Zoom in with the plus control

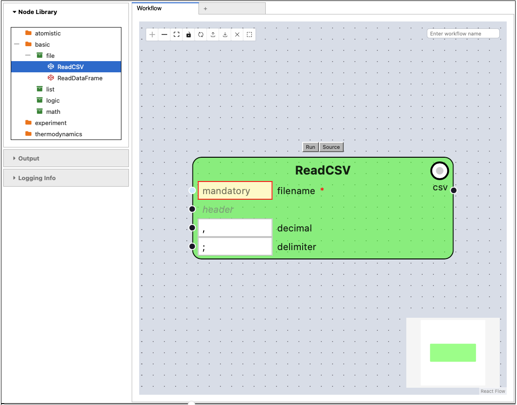pyautogui.click(x=152, y=35)
